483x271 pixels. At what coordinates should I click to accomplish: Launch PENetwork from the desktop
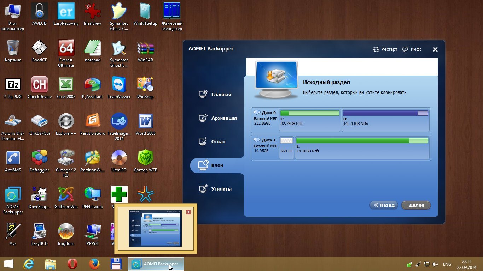pyautogui.click(x=93, y=198)
